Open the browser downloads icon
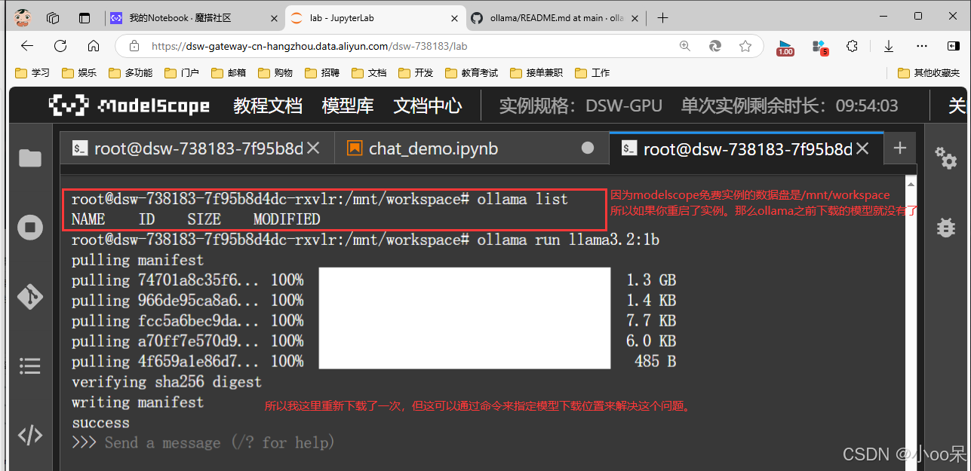This screenshot has width=971, height=471. coord(889,46)
